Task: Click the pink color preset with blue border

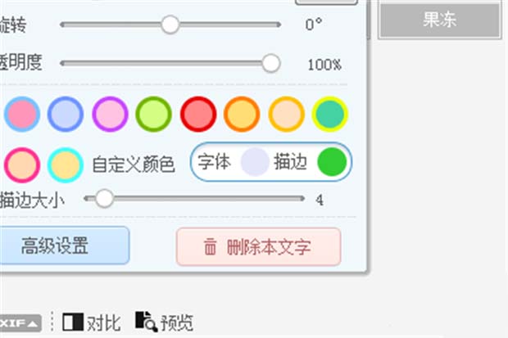Action: pyautogui.click(x=21, y=114)
